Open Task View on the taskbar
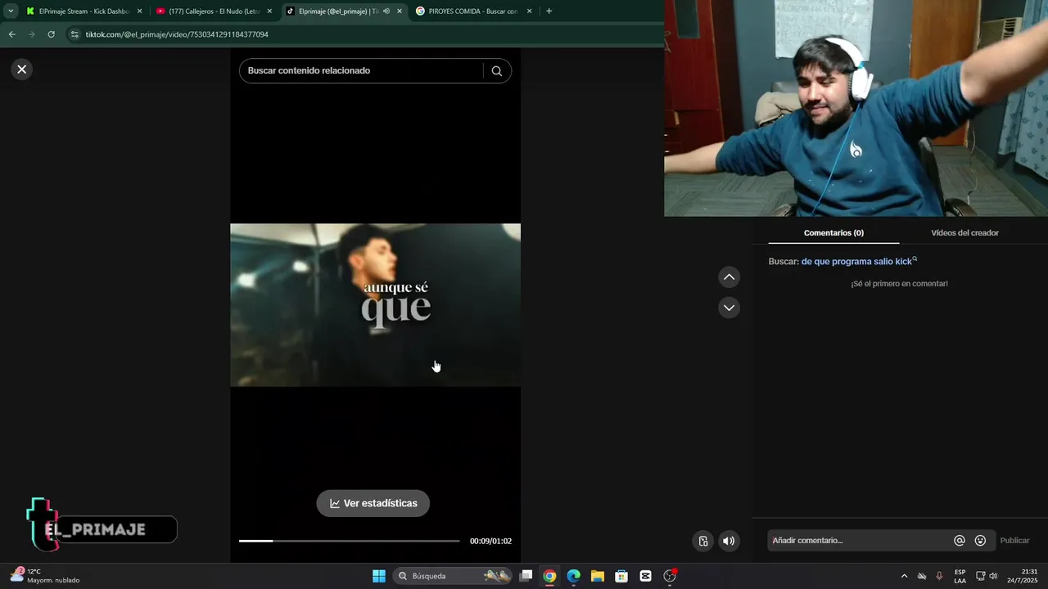The width and height of the screenshot is (1048, 589). pyautogui.click(x=526, y=576)
